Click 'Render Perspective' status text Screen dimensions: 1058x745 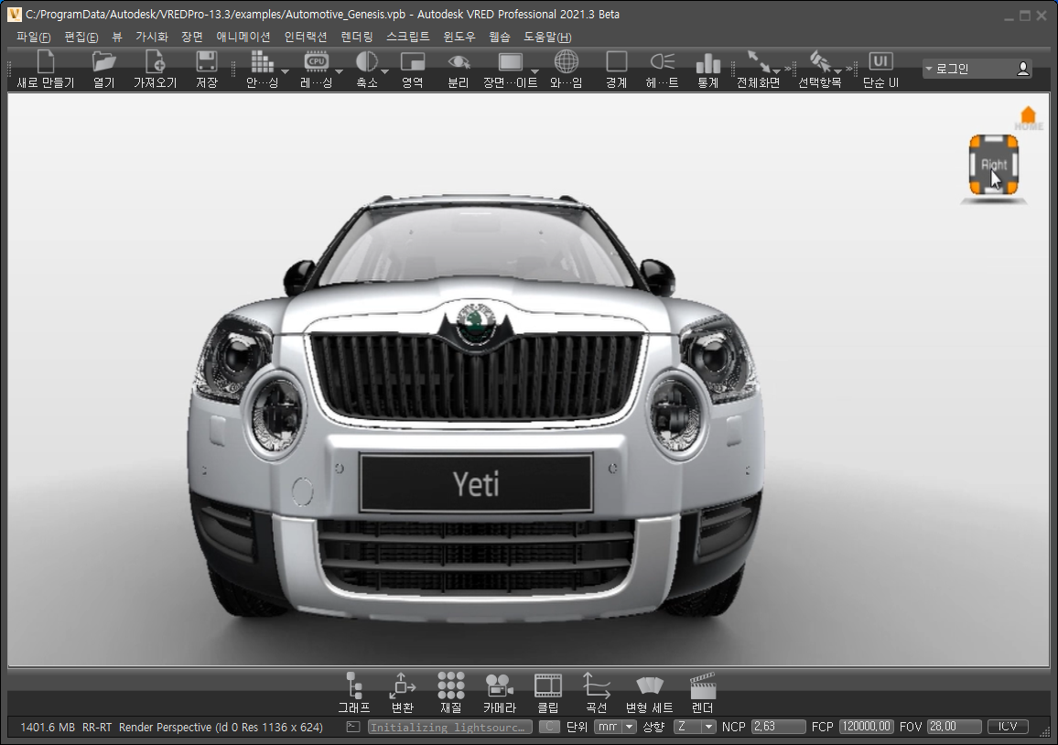166,728
